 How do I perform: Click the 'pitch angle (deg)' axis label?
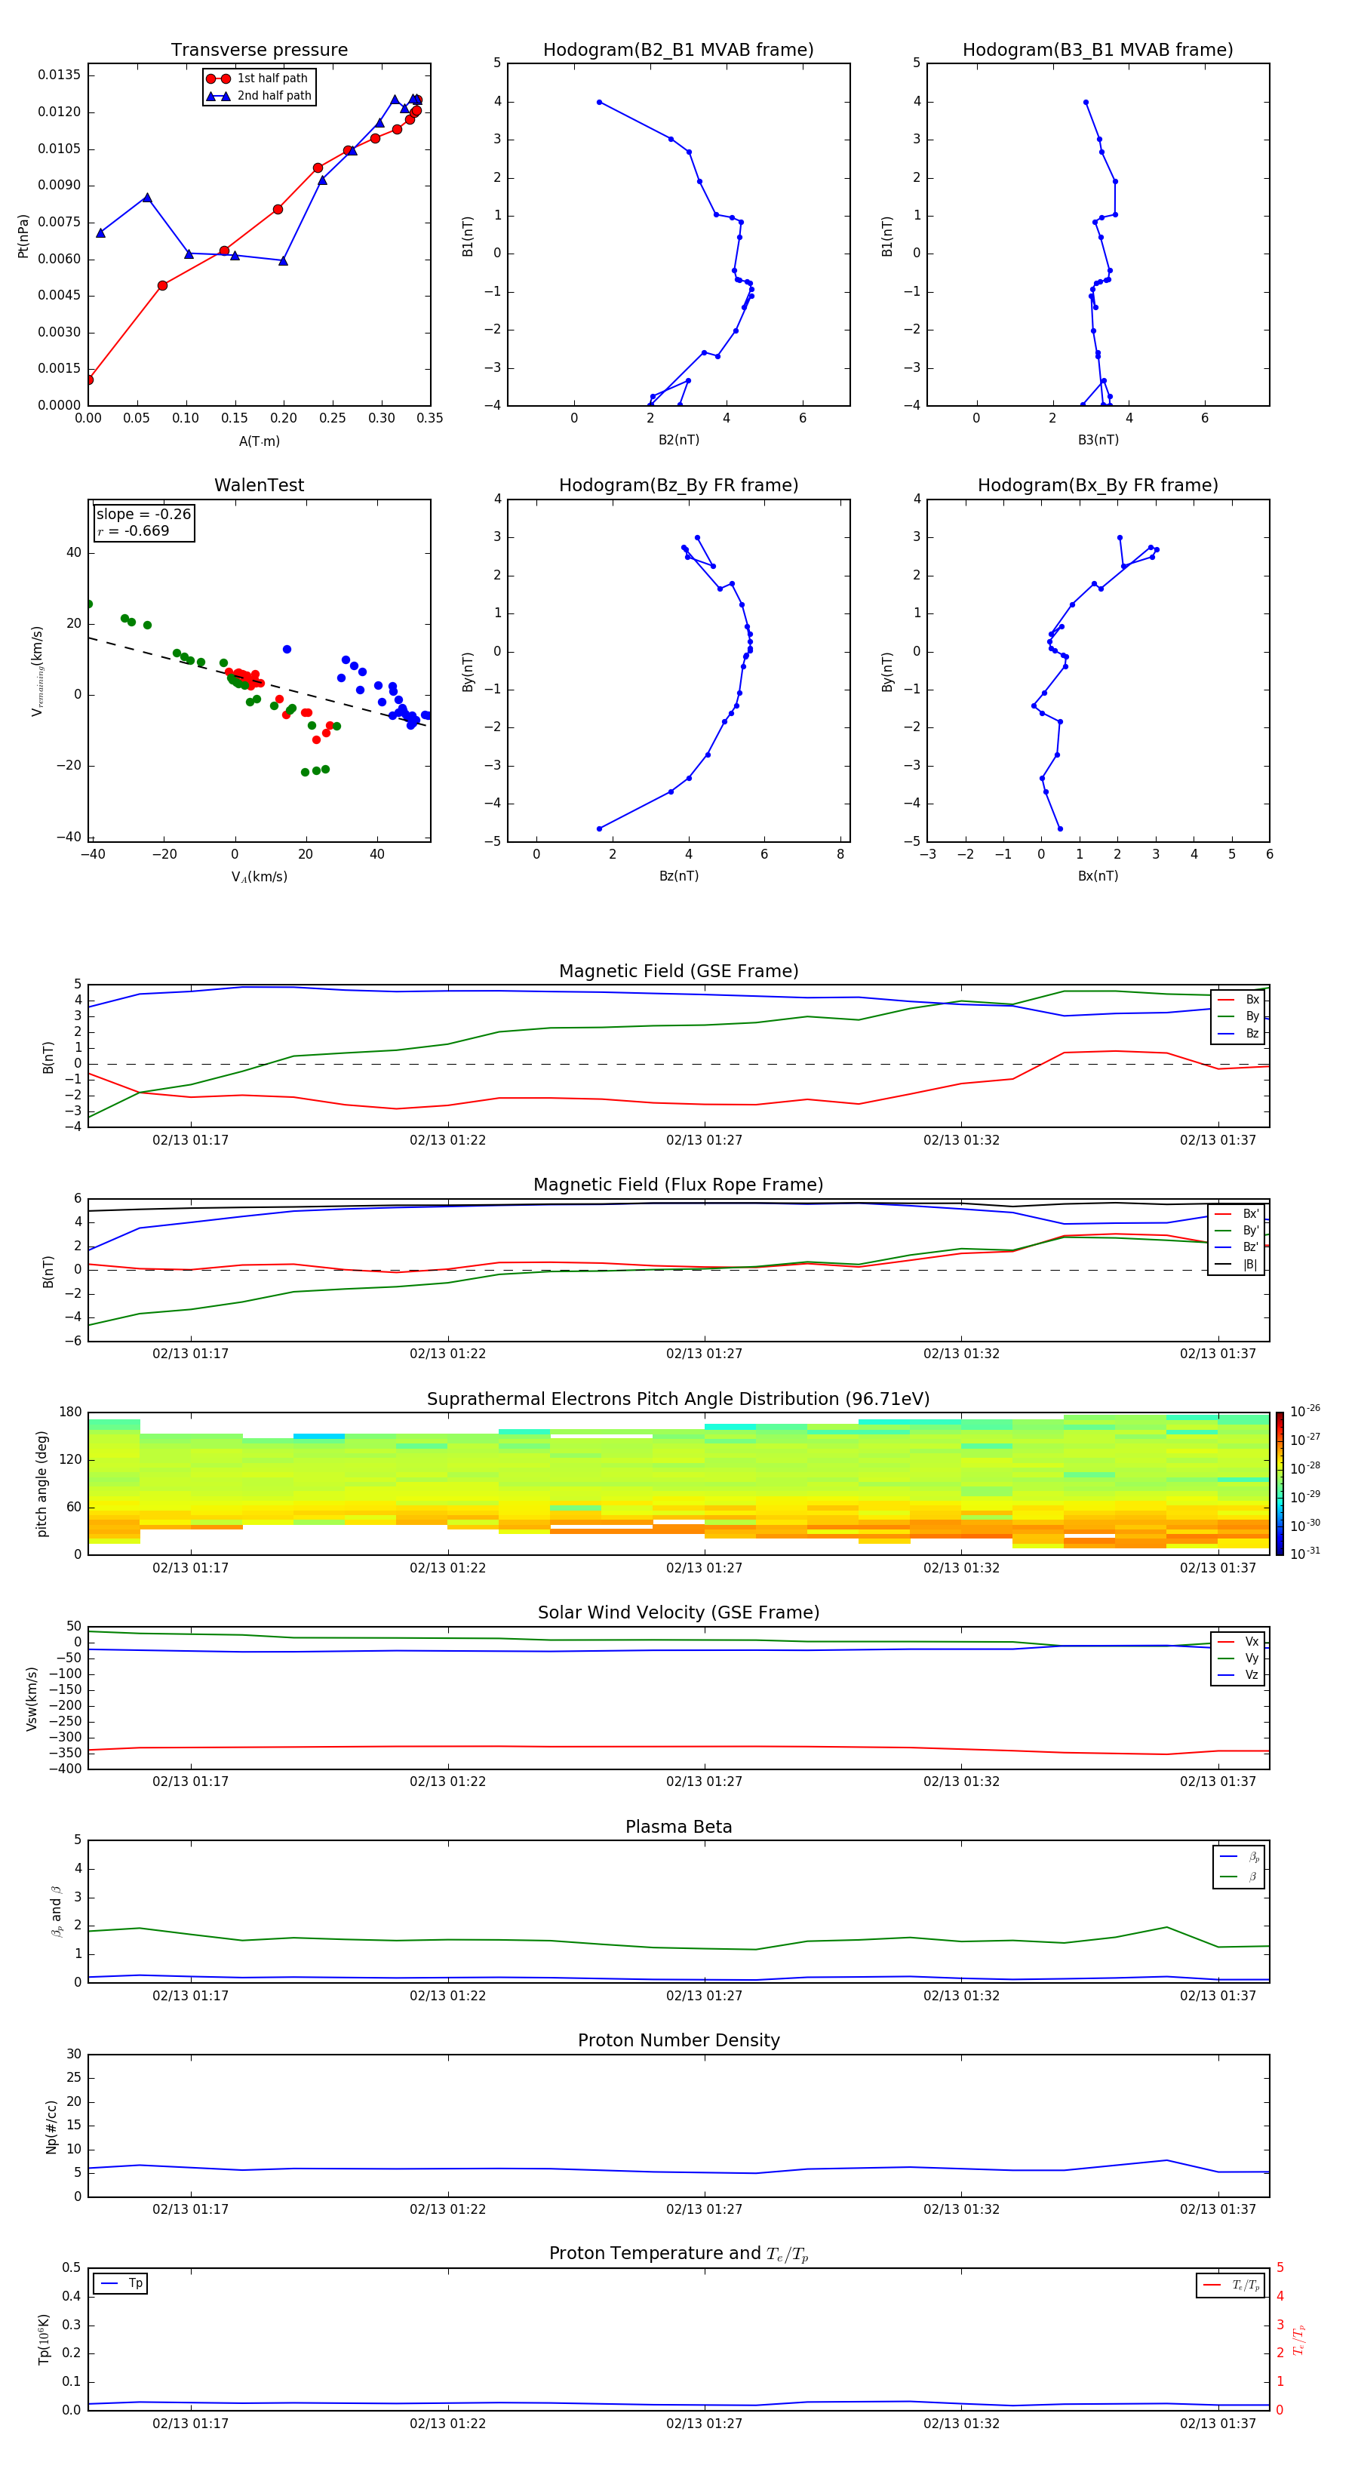point(41,1483)
